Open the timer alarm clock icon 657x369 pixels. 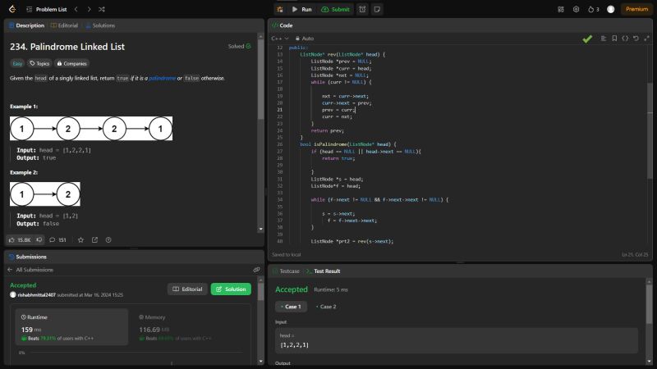tap(362, 9)
